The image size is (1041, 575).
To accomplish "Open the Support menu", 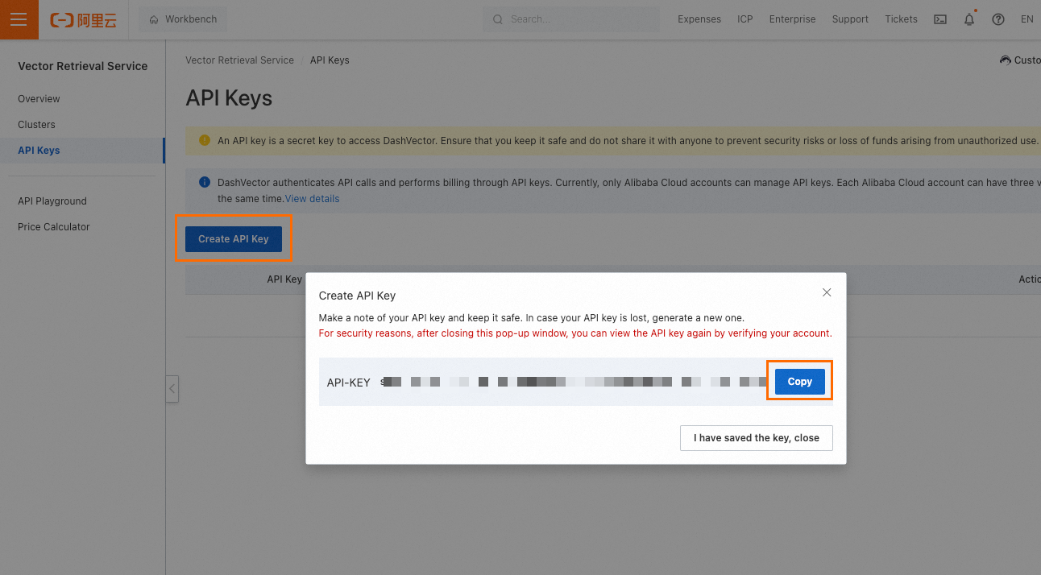I will pyautogui.click(x=850, y=19).
